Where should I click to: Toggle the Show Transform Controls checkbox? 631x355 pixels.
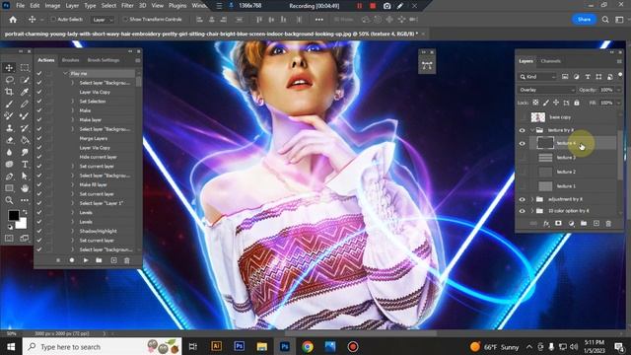[x=125, y=20]
